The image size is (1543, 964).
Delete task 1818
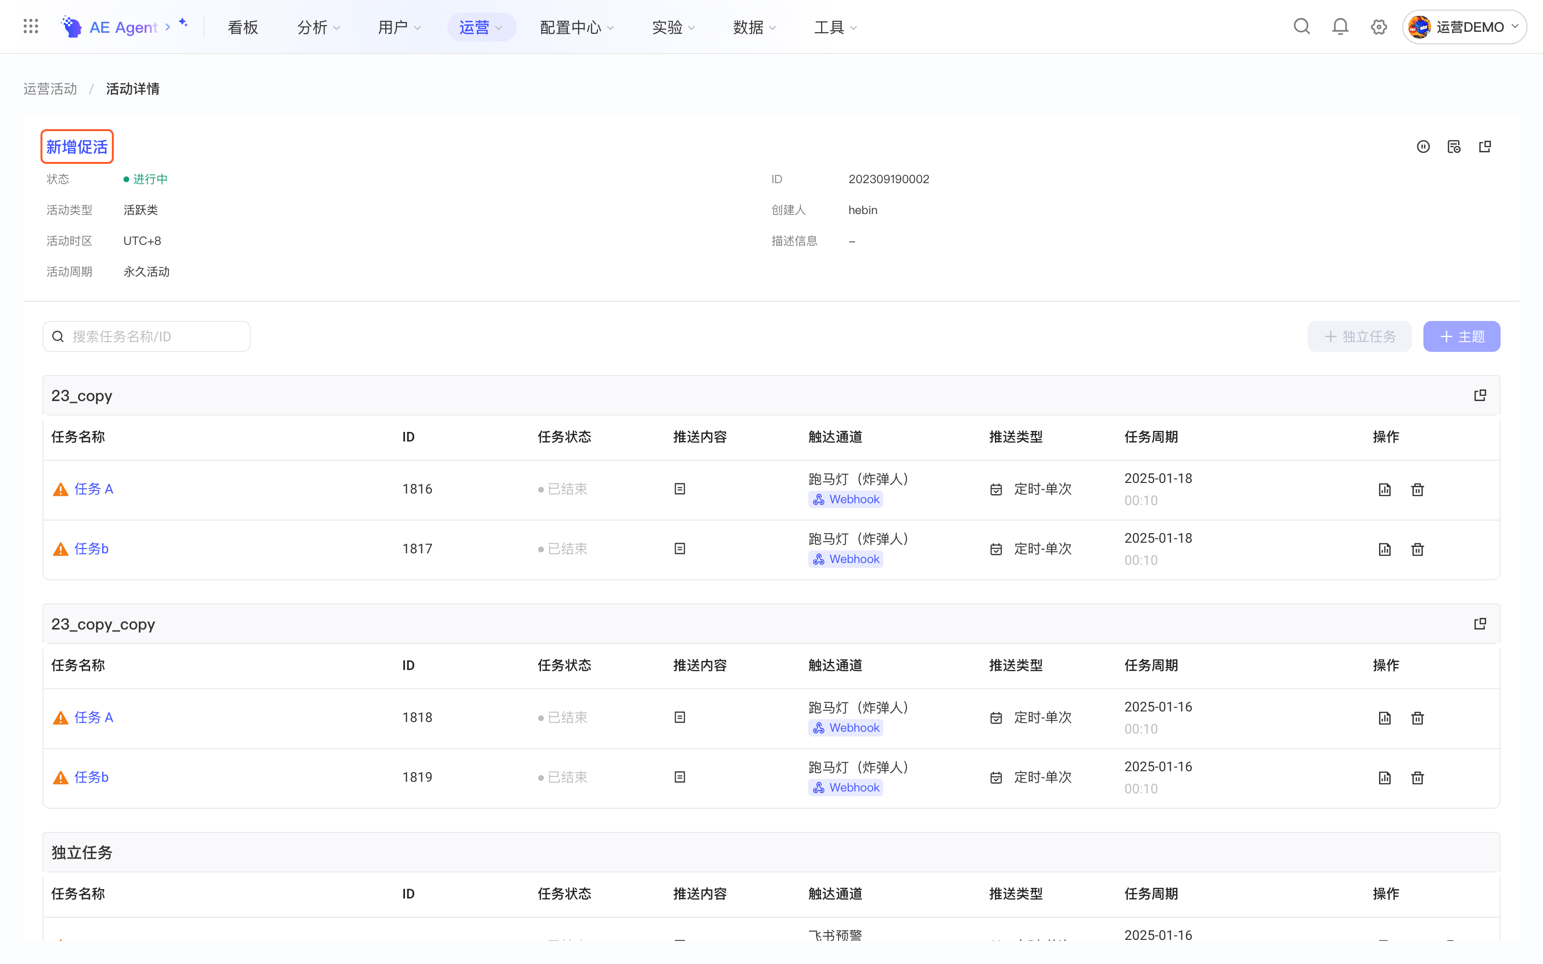pyautogui.click(x=1417, y=718)
